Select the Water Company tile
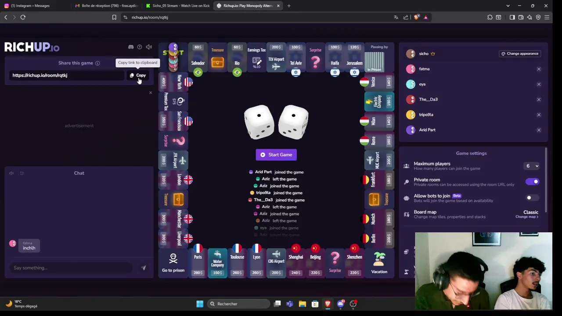This screenshot has width=562, height=316. tap(217, 263)
